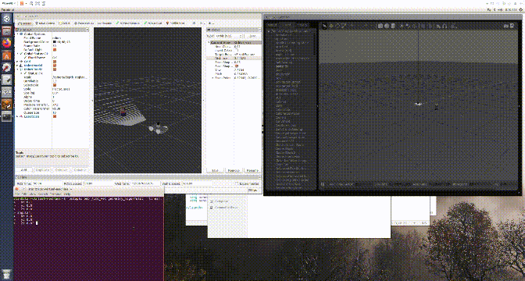Activate the Measure tool in RViz
This screenshot has height=281, width=525.
point(105,23)
